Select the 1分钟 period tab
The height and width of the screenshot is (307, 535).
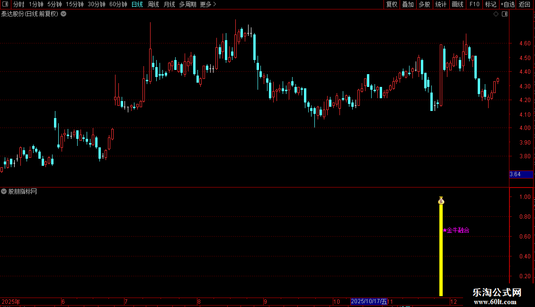coord(36,4)
